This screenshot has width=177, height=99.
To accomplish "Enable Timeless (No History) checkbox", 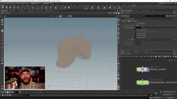I will 135,35.
